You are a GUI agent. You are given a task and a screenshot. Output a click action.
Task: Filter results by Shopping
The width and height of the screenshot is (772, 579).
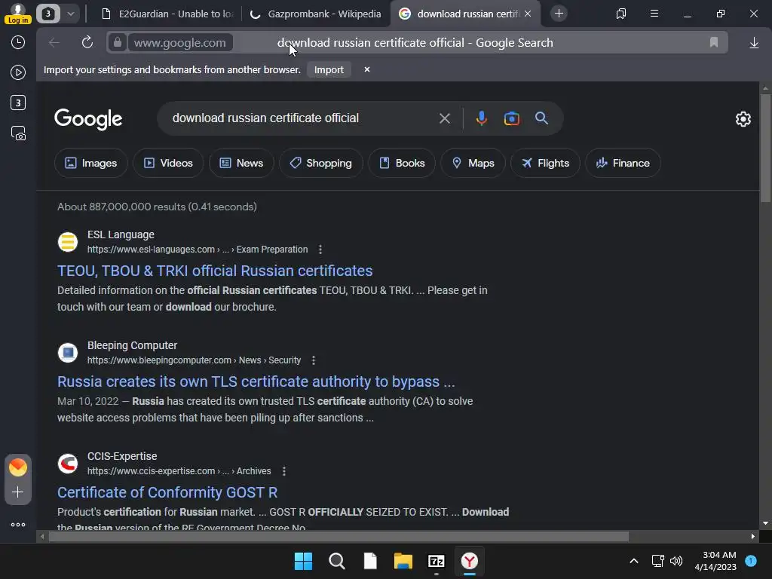(321, 163)
